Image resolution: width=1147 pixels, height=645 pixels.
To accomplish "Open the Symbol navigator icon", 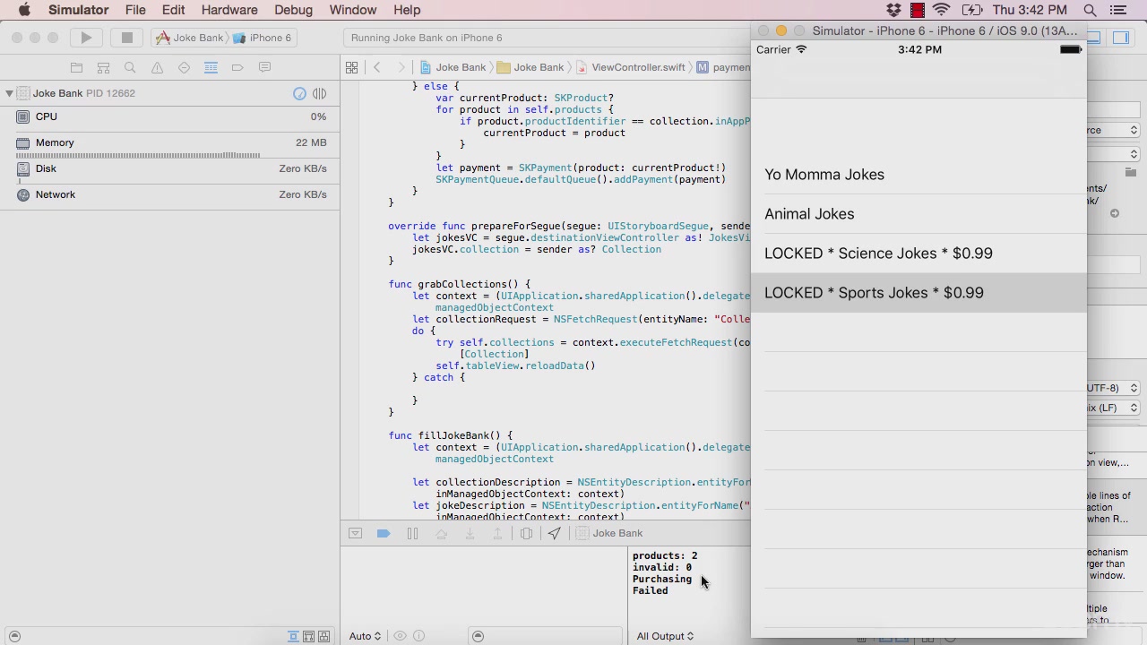I will point(103,67).
